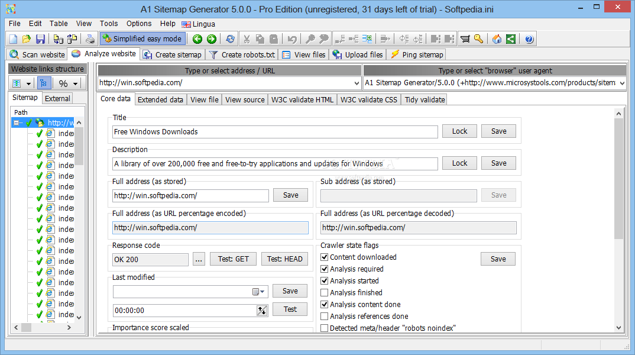Open the shopping cart purchase icon
This screenshot has height=355, width=635.
(465, 39)
